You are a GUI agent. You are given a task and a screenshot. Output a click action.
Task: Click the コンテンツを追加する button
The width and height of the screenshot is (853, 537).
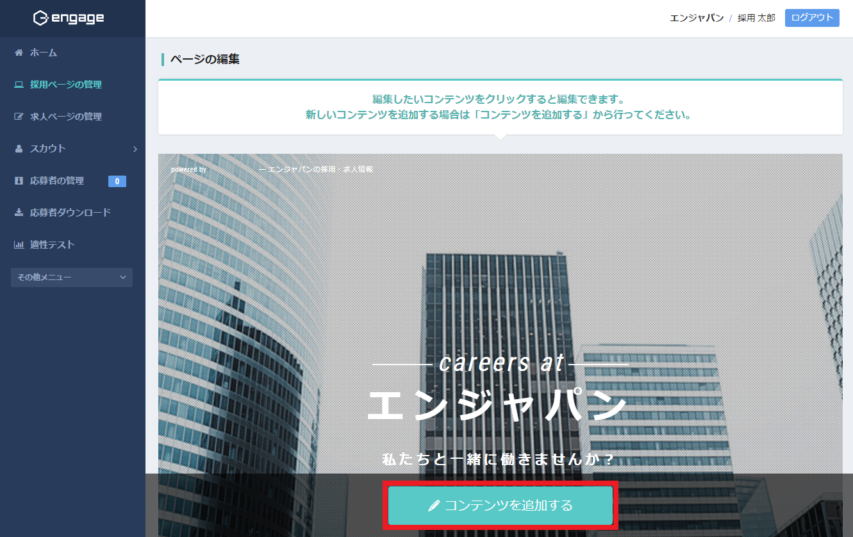tap(501, 506)
